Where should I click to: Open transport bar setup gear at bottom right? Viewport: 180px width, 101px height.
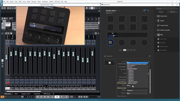tap(99, 97)
